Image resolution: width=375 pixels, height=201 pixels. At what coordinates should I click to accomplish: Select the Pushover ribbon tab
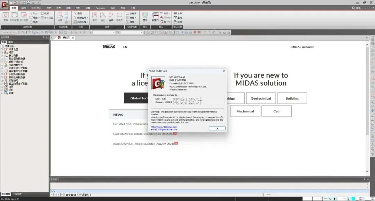100,8
